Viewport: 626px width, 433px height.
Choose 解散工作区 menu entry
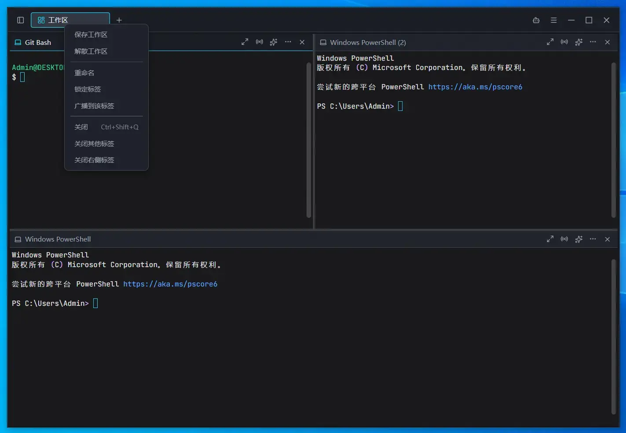[x=106, y=51]
